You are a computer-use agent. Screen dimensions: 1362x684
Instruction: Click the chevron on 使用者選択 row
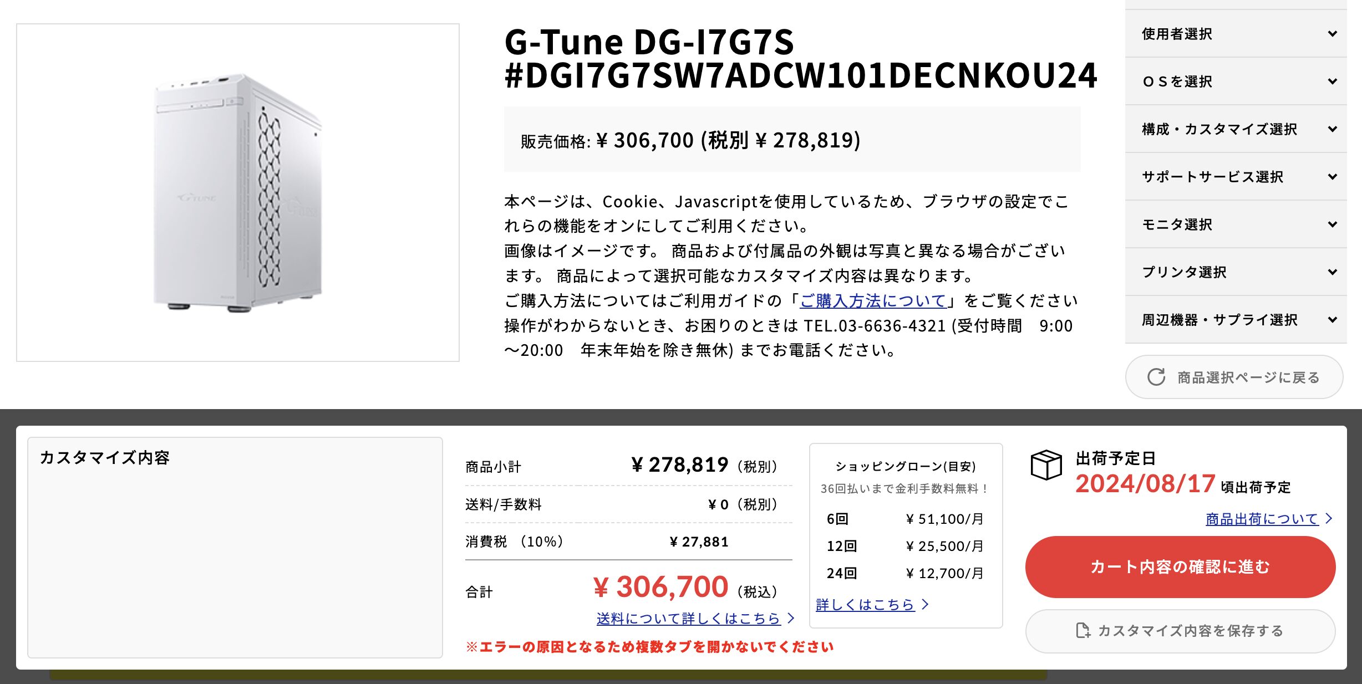pyautogui.click(x=1332, y=33)
